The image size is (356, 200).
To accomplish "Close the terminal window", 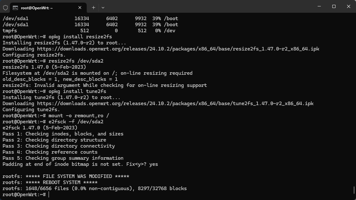I will [x=349, y=6].
